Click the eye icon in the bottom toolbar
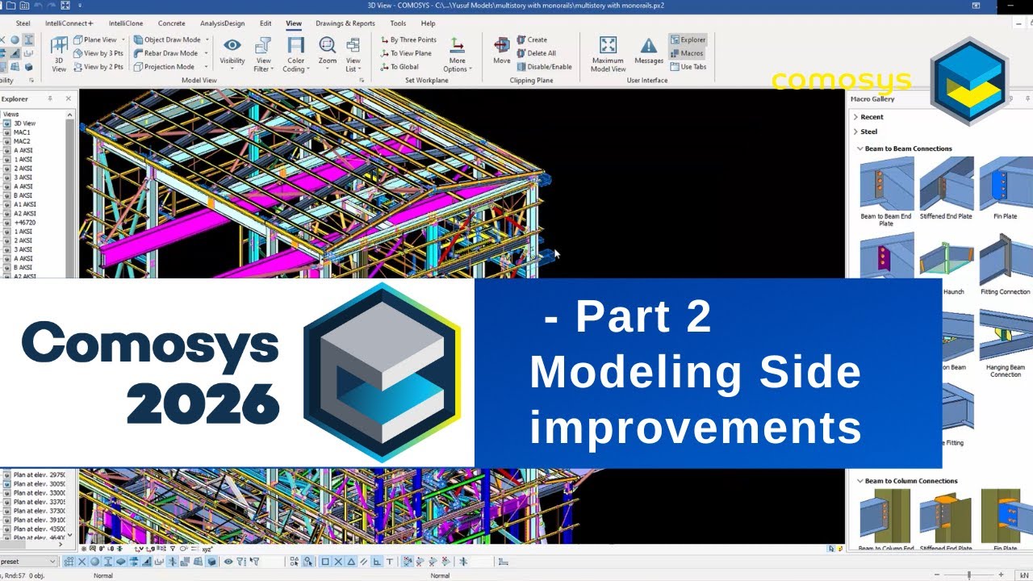The image size is (1033, 581). (x=228, y=562)
